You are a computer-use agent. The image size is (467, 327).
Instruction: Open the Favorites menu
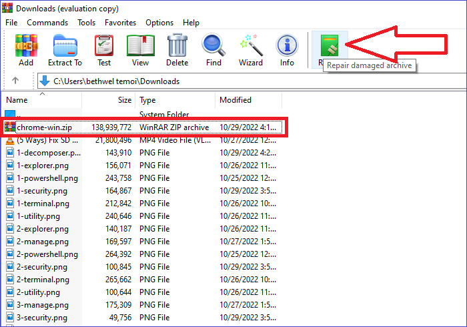120,23
